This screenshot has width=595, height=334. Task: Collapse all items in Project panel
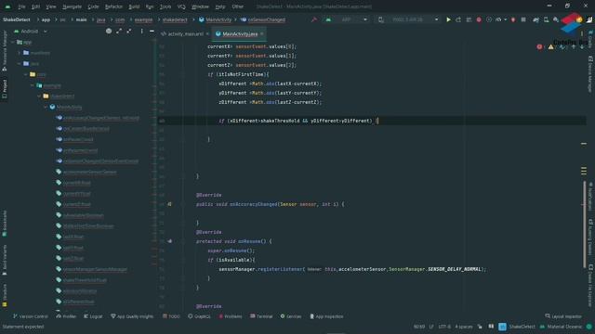coord(129,31)
